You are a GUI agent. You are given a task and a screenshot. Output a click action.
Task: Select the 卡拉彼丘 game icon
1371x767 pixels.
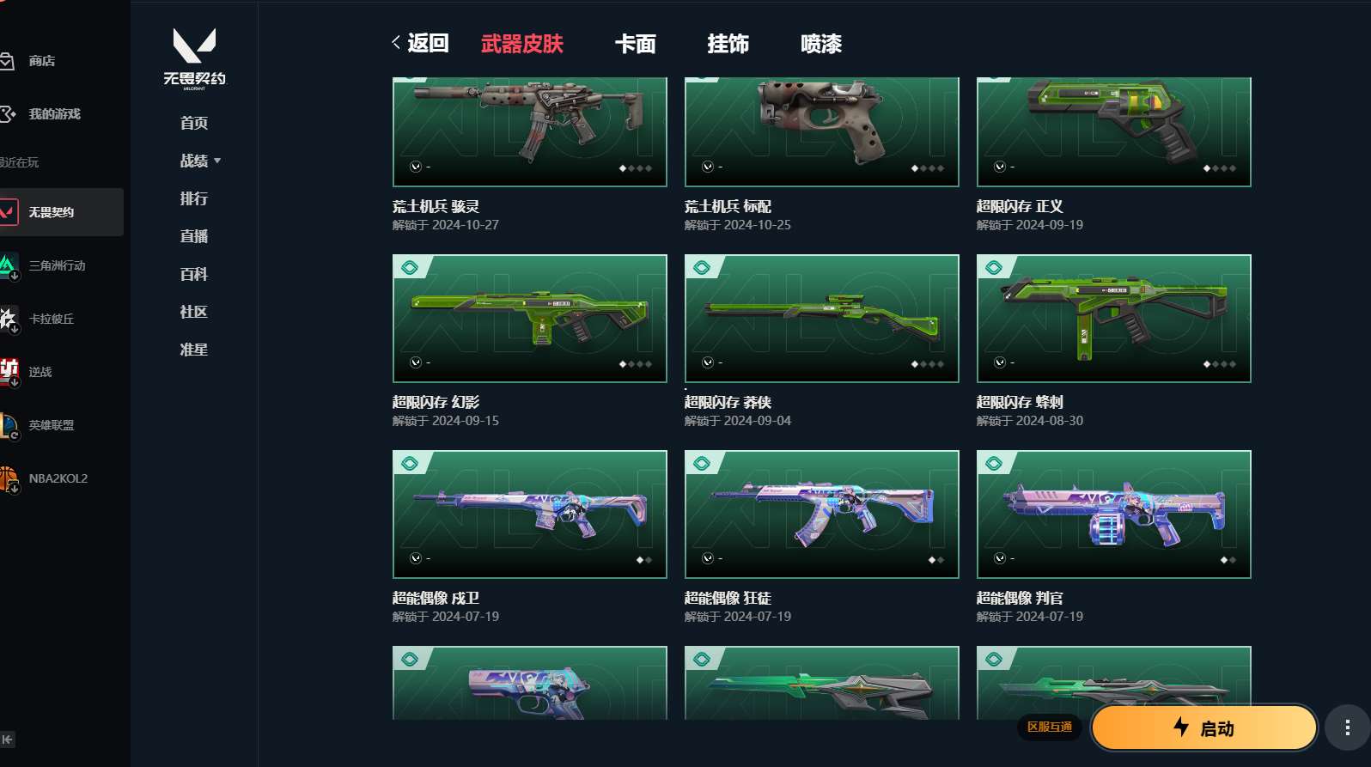[x=9, y=319]
